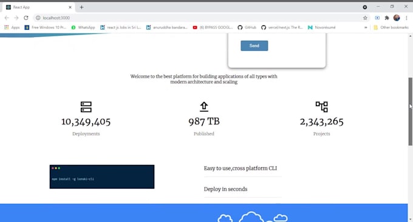Click the Published upload arrow icon
This screenshot has width=413, height=222.
pos(204,107)
